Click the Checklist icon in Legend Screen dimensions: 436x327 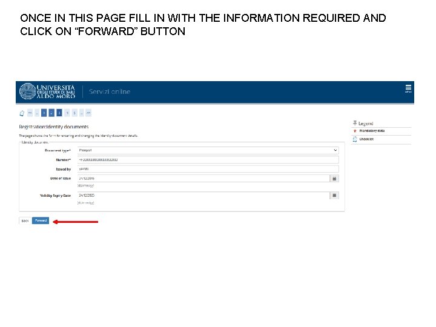355,139
